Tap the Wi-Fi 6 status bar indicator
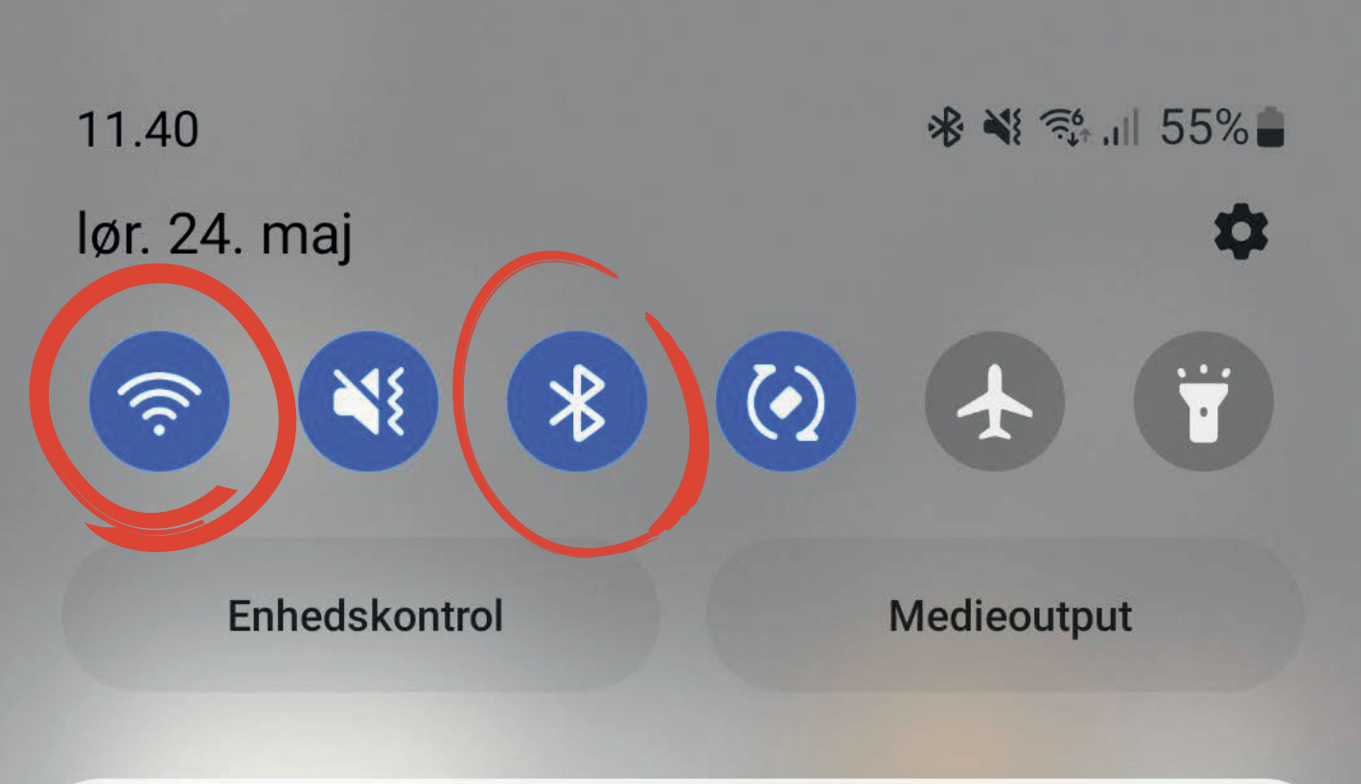 click(1065, 127)
